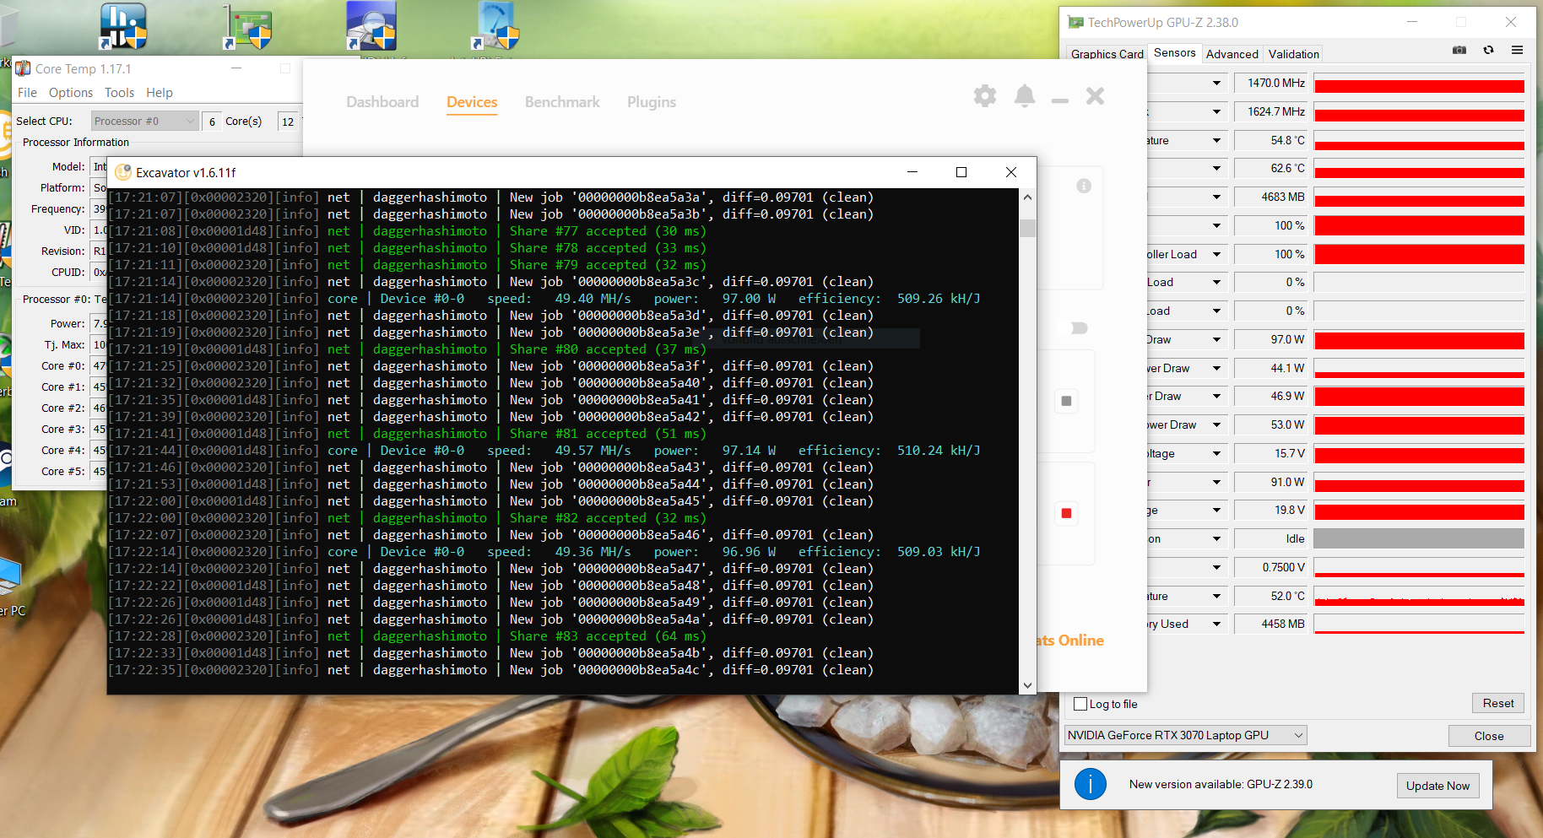Open controller Load sensor dropdown arrow
Image resolution: width=1543 pixels, height=838 pixels.
point(1216,254)
